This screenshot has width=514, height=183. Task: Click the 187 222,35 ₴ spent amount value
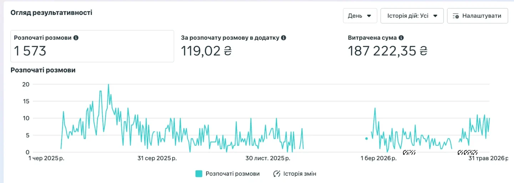[x=388, y=51]
